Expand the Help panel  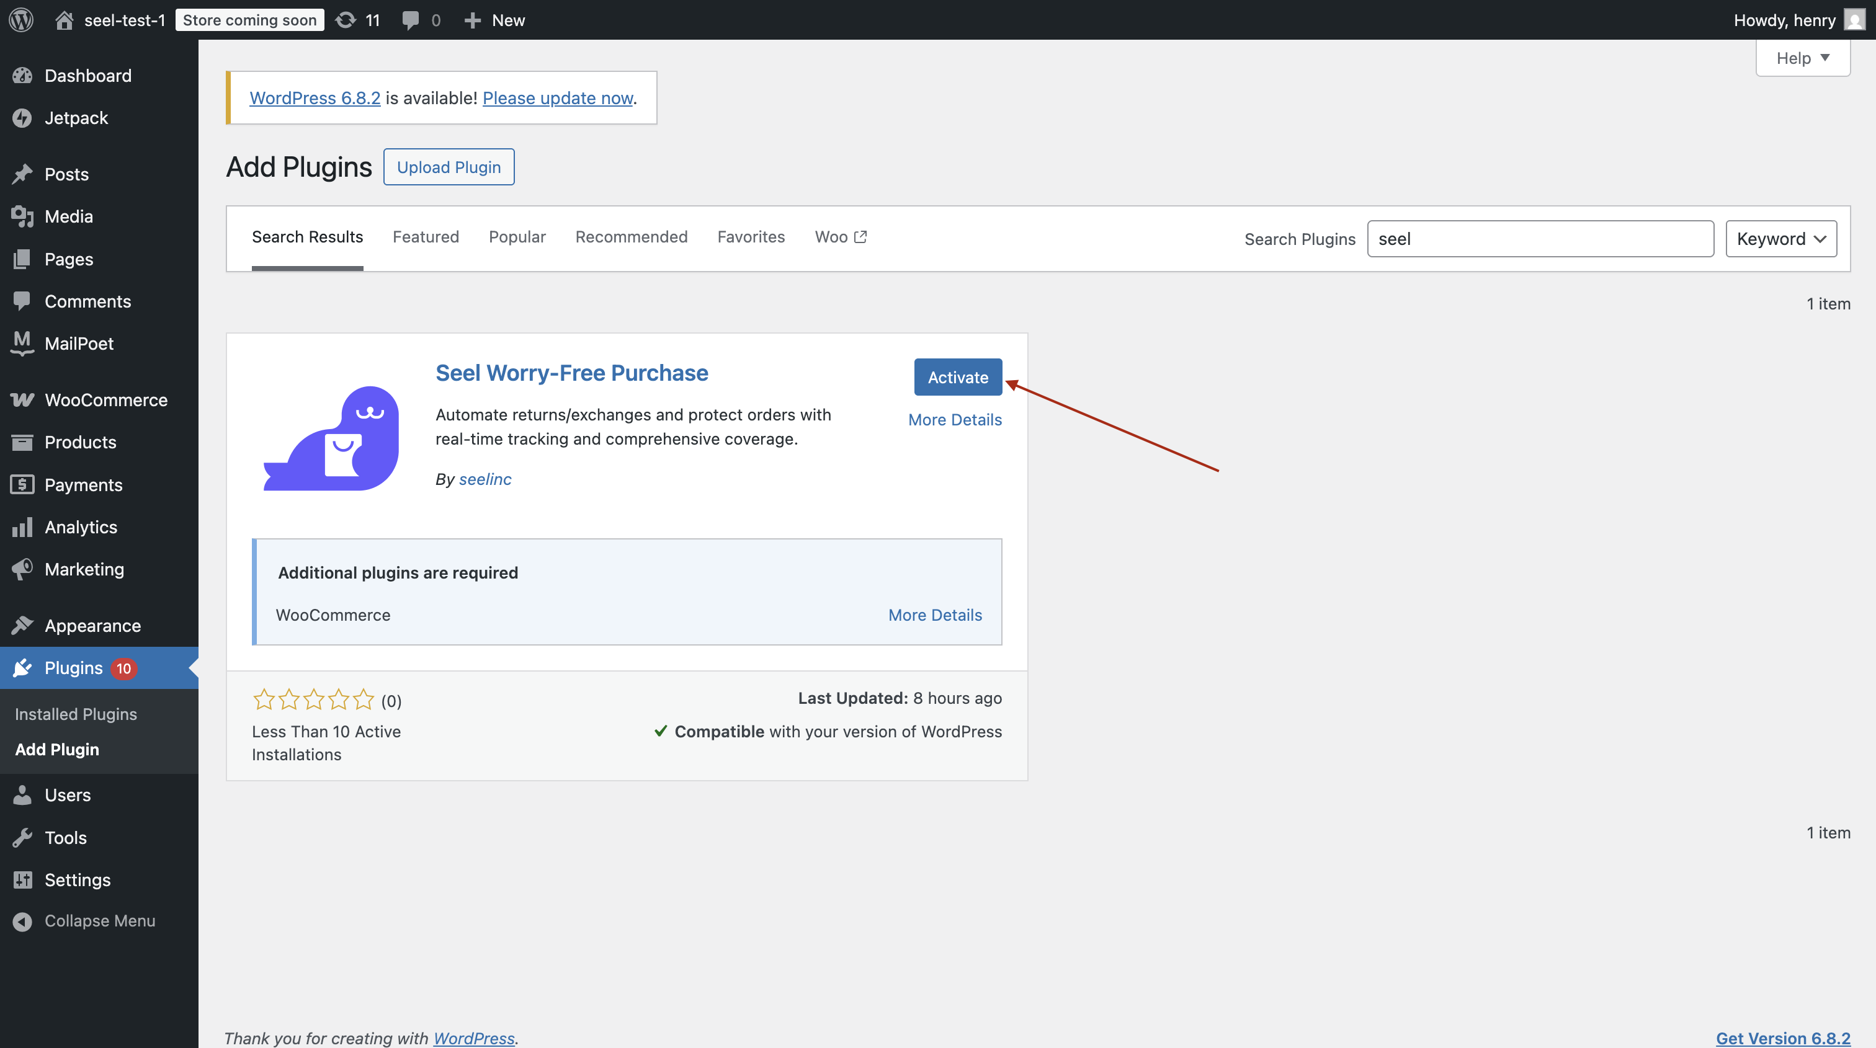1802,58
